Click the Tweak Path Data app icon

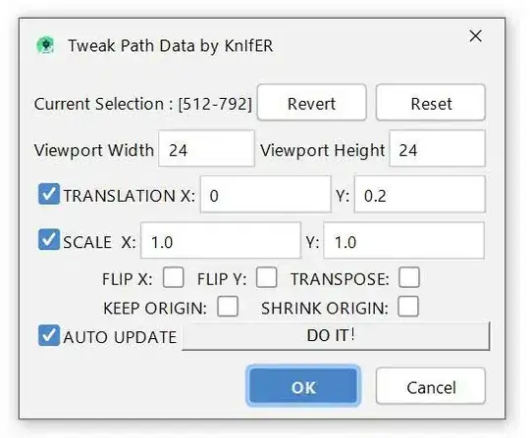point(45,45)
